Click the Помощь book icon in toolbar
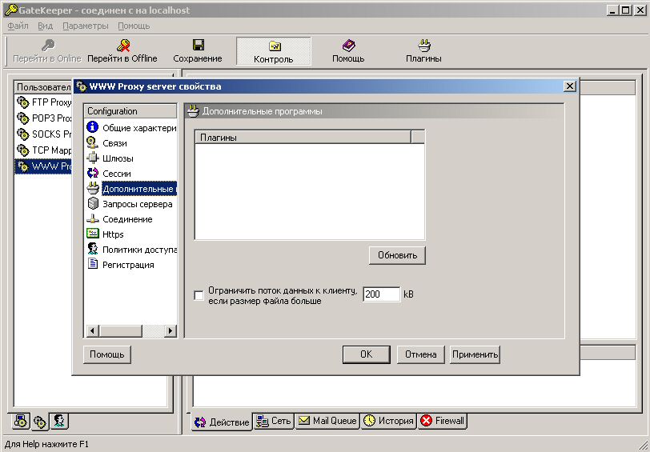Viewport: 650px width, 452px height. [349, 45]
